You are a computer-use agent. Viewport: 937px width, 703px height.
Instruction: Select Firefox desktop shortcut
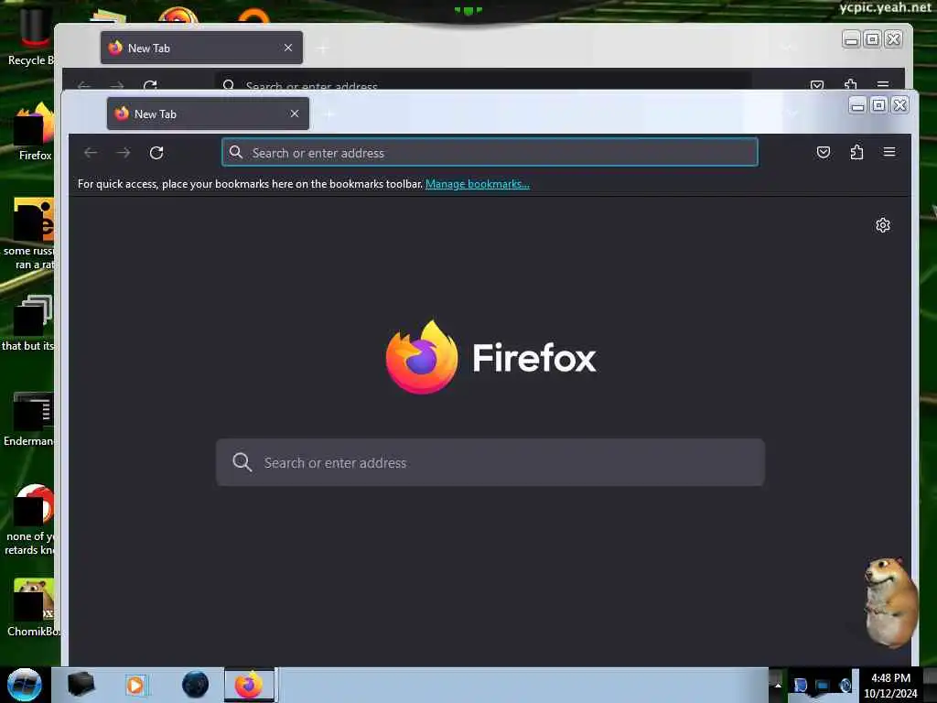(35, 132)
